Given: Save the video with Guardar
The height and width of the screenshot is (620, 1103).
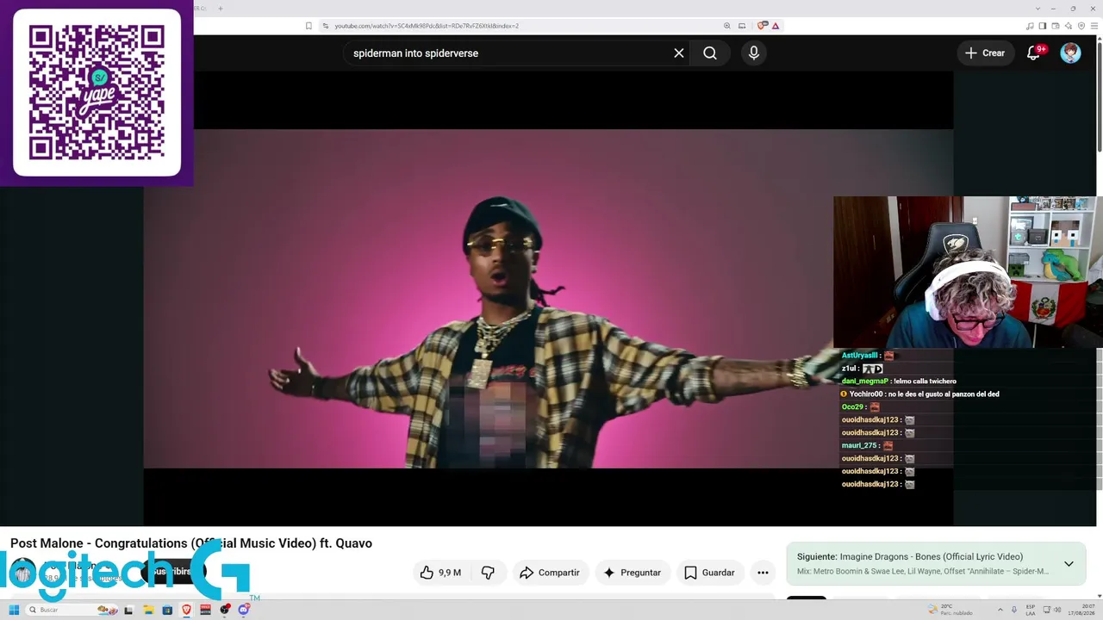Looking at the screenshot, I should (709, 573).
